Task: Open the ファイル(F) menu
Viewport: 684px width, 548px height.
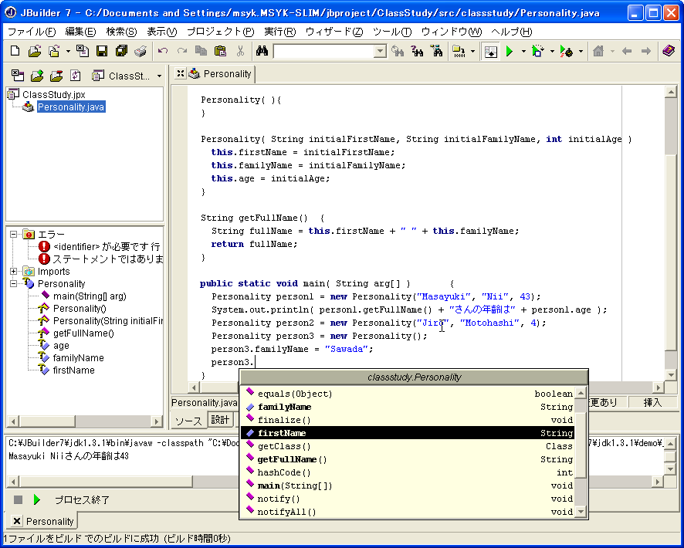Action: (x=31, y=32)
